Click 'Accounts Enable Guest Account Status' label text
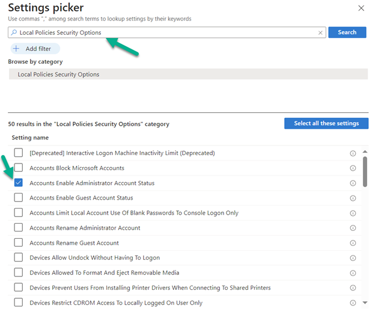 (81, 198)
